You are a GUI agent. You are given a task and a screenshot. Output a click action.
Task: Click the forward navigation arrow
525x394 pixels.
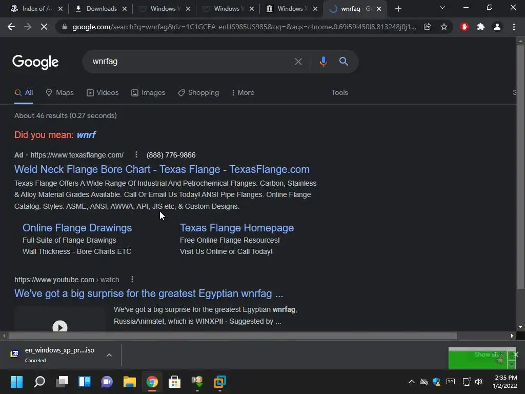pos(28,27)
